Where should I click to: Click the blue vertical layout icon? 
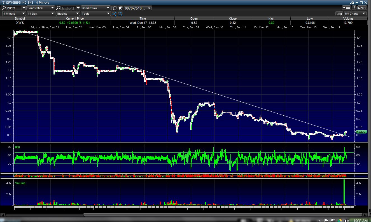coord(115,13)
